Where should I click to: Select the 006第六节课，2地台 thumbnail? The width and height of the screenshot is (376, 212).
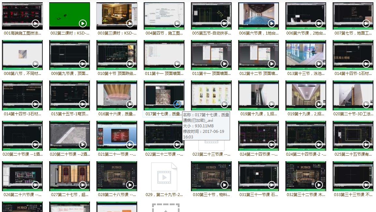point(306,16)
